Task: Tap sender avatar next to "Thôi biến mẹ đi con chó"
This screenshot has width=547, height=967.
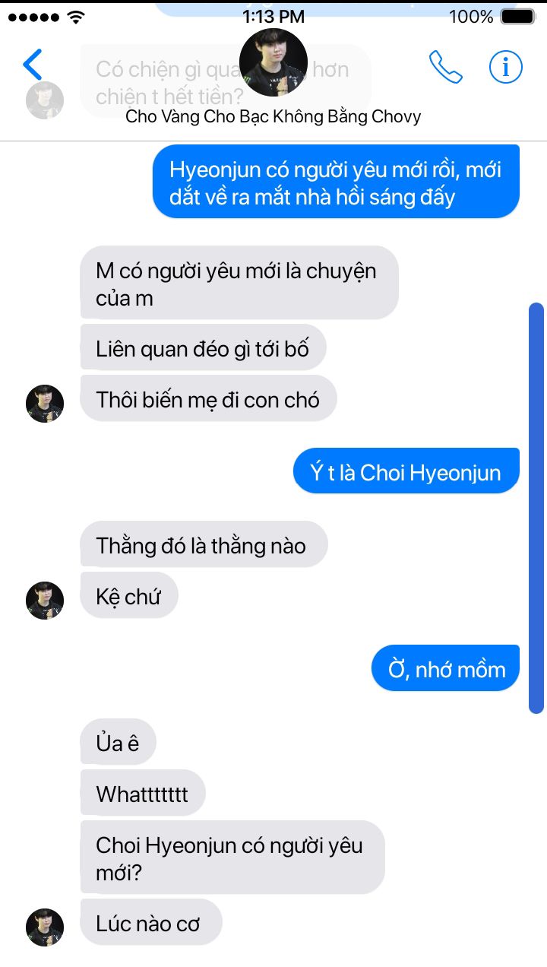Action: [45, 404]
